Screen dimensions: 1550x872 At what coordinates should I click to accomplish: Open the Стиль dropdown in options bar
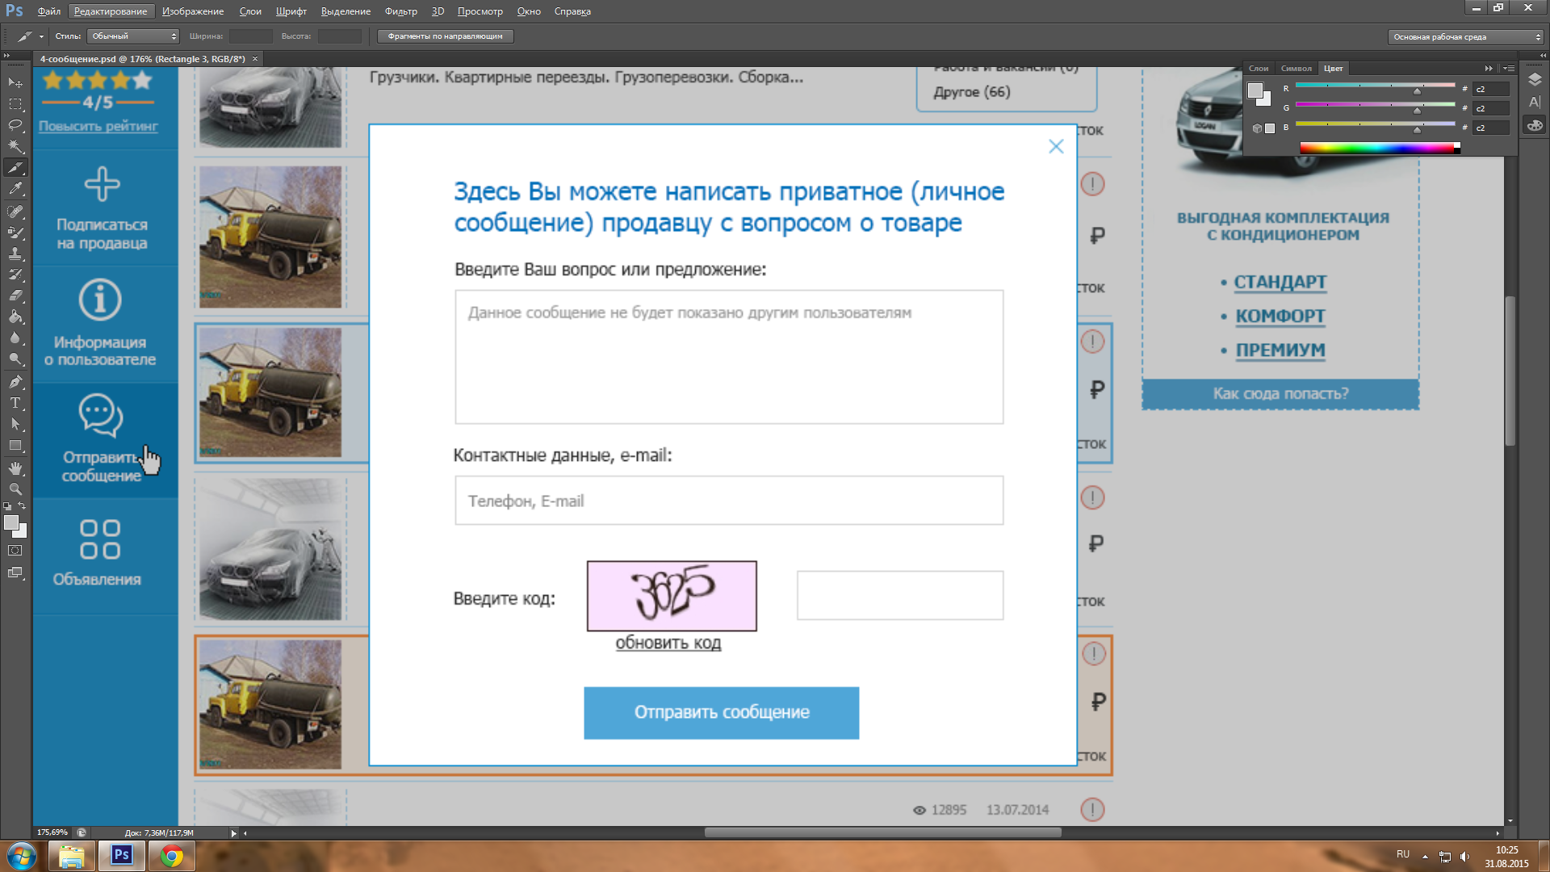(133, 36)
